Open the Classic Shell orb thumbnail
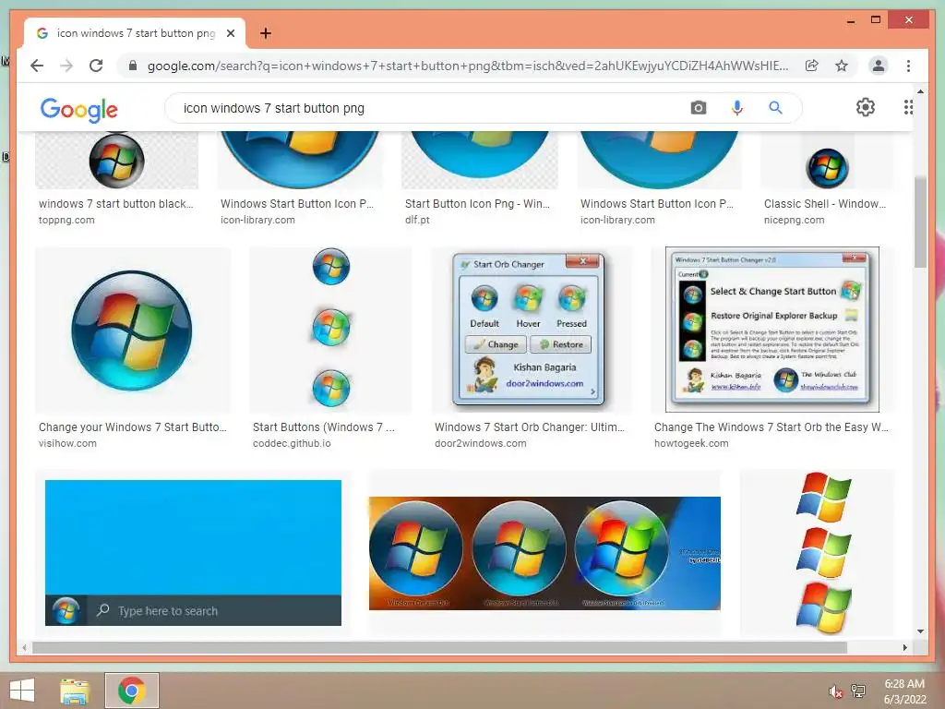945x709 pixels. click(x=827, y=162)
